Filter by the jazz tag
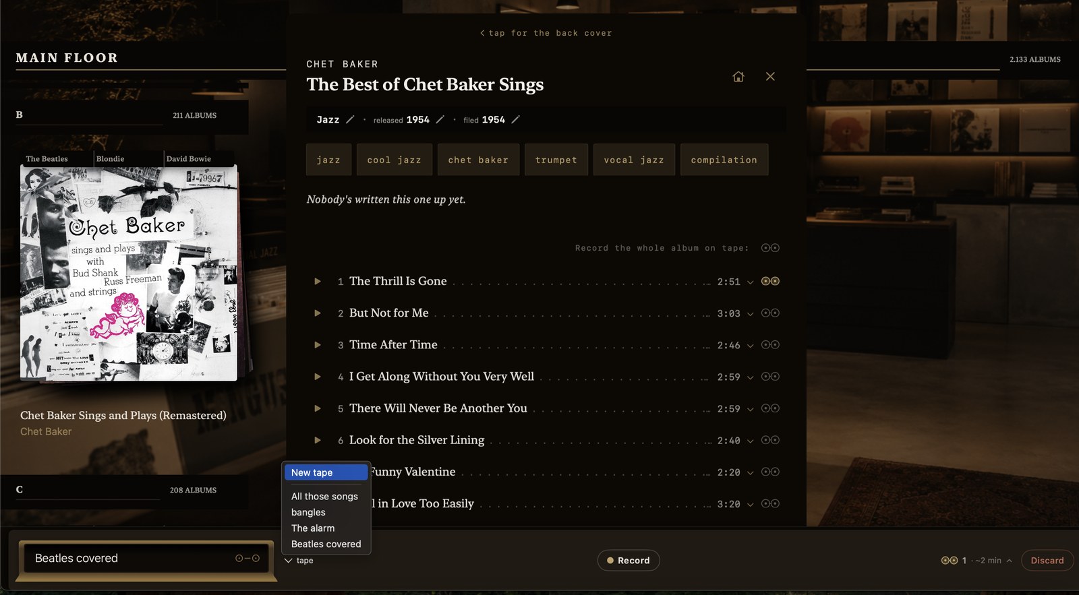Screen dimensions: 1079x595 [x=328, y=160]
